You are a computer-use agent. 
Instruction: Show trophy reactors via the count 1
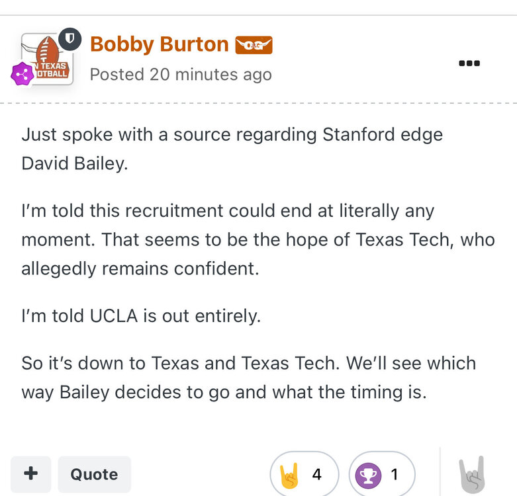[x=395, y=475]
